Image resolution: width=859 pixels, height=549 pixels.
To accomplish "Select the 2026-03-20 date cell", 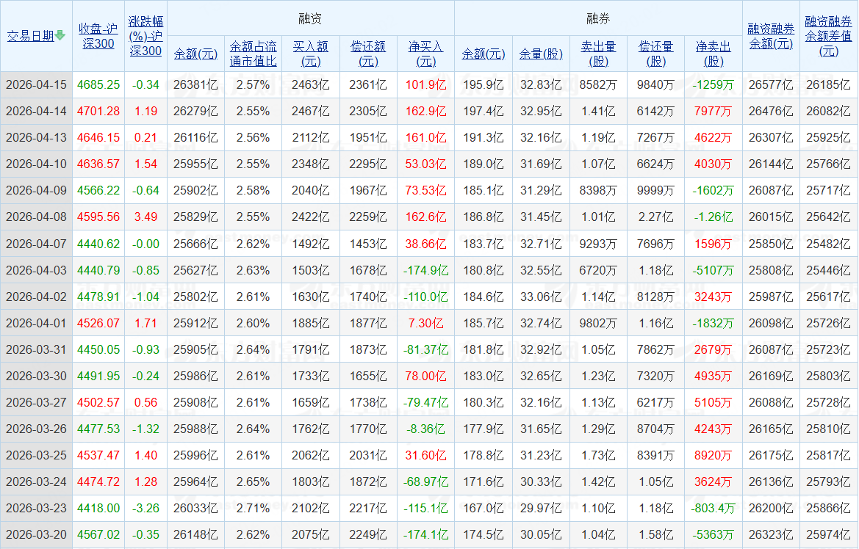I will [36, 535].
